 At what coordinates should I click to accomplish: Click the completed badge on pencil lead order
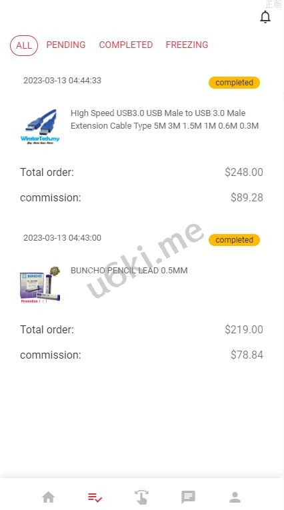pos(234,240)
